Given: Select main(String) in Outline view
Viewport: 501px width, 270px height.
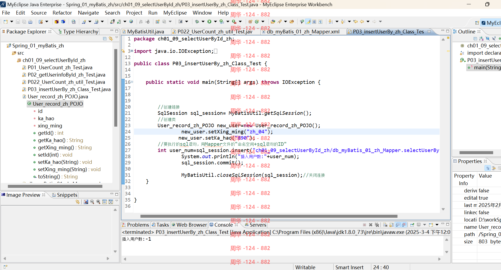Looking at the screenshot, I should 484,67.
